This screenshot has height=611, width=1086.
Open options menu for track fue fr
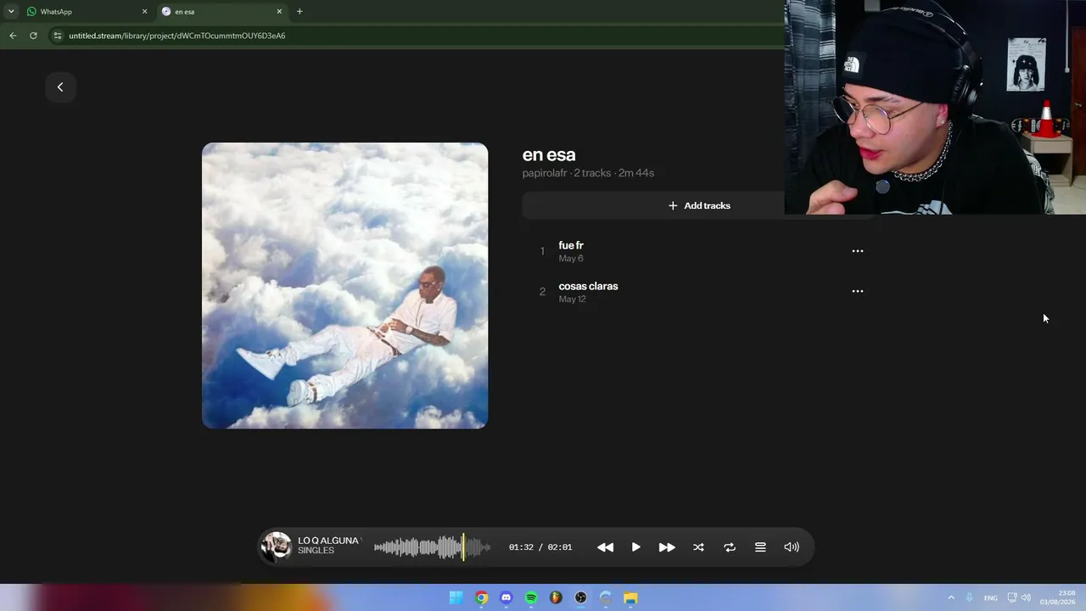point(857,251)
